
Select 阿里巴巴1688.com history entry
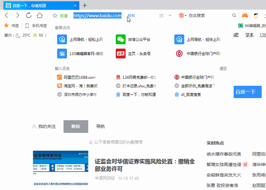[x=76, y=77]
